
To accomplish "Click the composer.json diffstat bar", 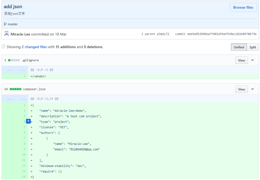I will tap(15, 89).
